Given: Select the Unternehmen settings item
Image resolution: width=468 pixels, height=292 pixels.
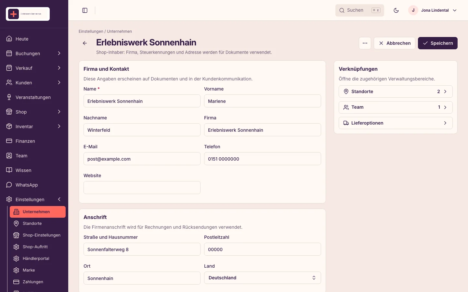Looking at the screenshot, I should coord(38,212).
